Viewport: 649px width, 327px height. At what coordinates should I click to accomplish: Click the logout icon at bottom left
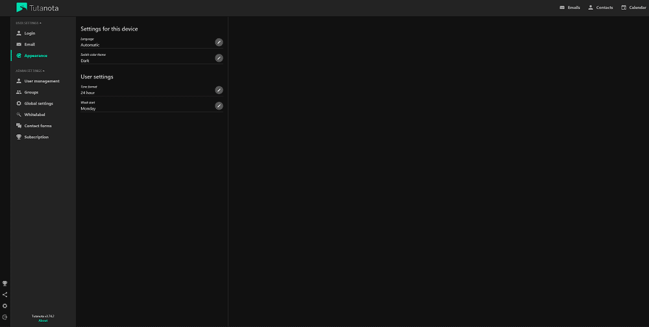pos(5,317)
